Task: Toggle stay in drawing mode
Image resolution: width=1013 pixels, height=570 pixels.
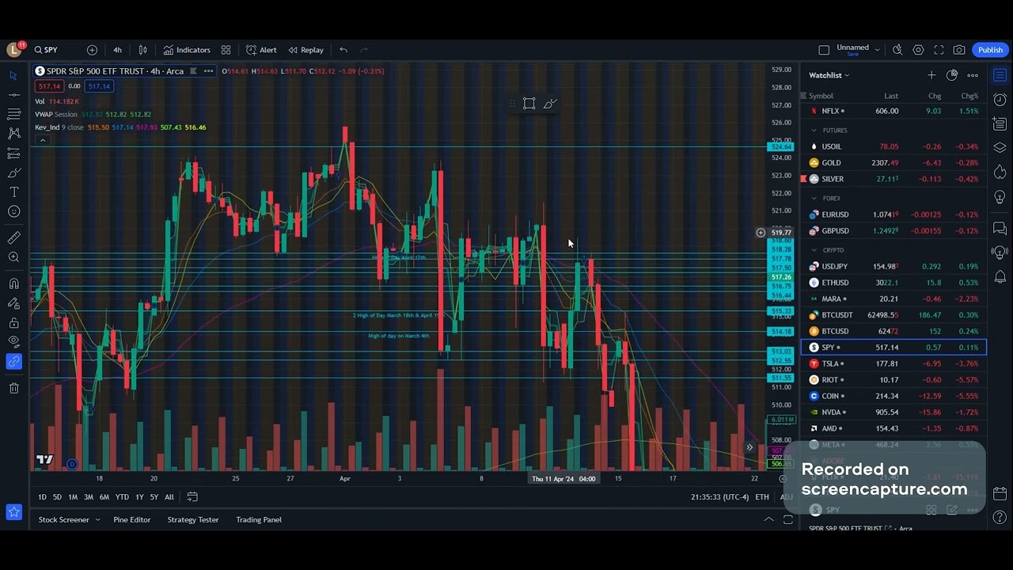Action: [13, 303]
